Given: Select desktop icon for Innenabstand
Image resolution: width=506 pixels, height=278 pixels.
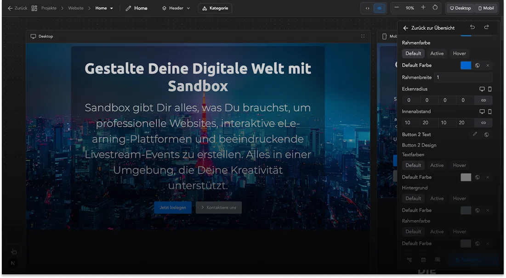Looking at the screenshot, I should pyautogui.click(x=482, y=111).
